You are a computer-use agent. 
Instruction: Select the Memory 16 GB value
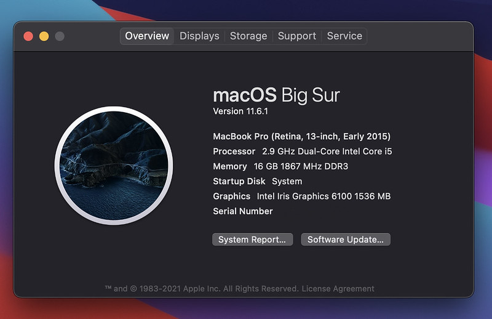301,166
